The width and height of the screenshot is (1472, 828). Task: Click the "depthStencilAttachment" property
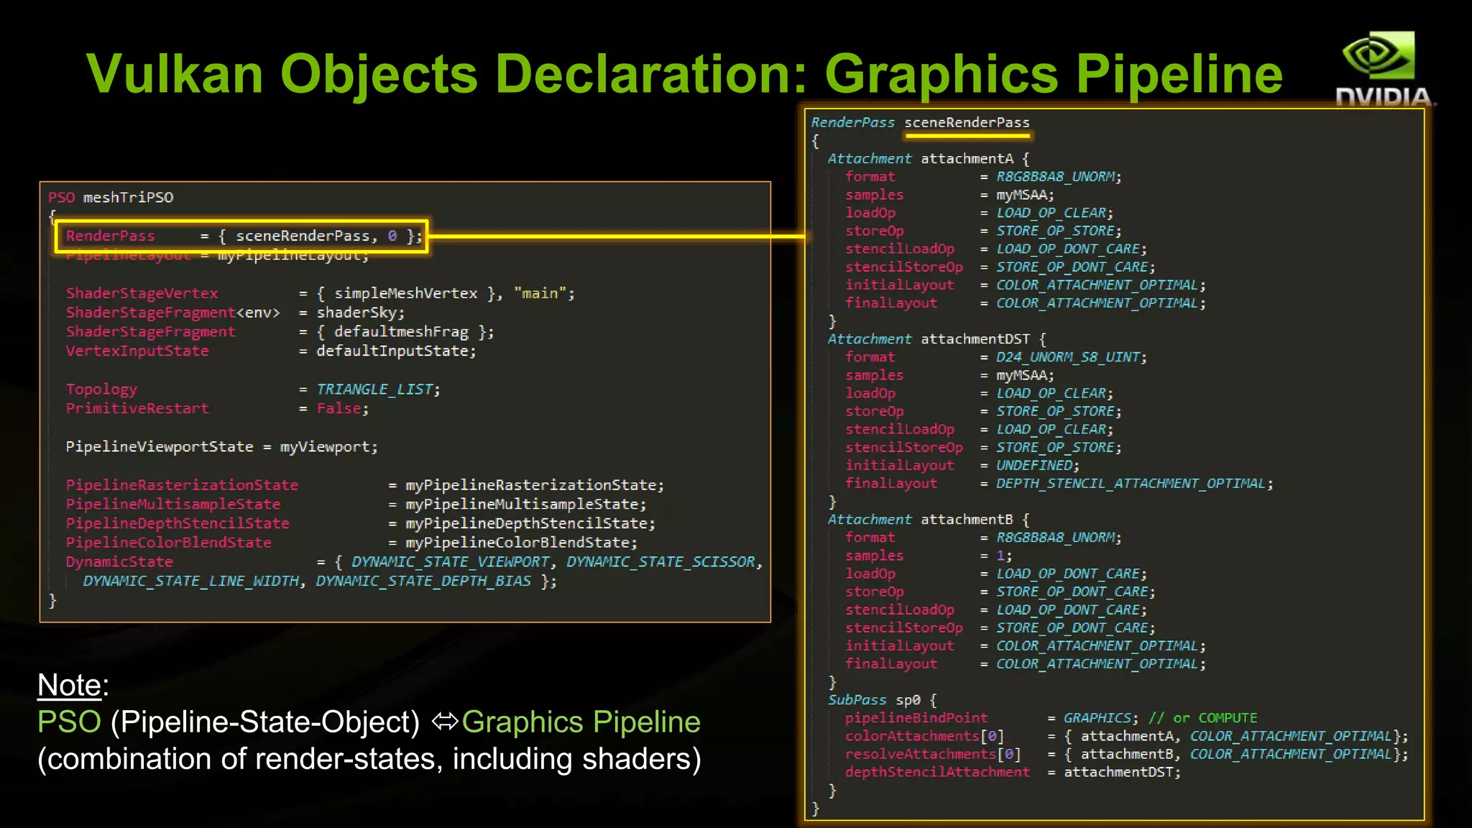[937, 772]
